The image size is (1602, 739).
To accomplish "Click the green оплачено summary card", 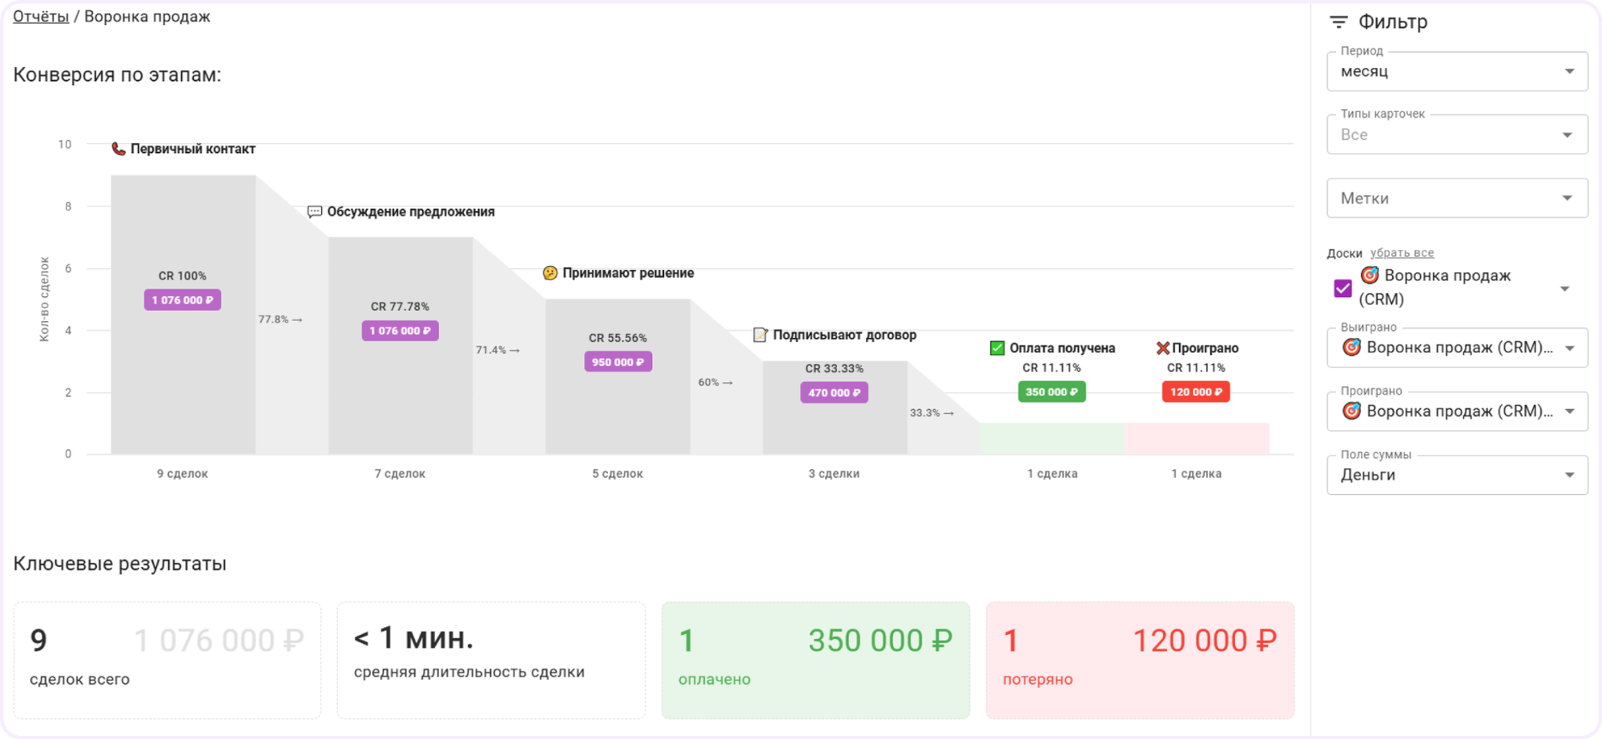I will (815, 661).
